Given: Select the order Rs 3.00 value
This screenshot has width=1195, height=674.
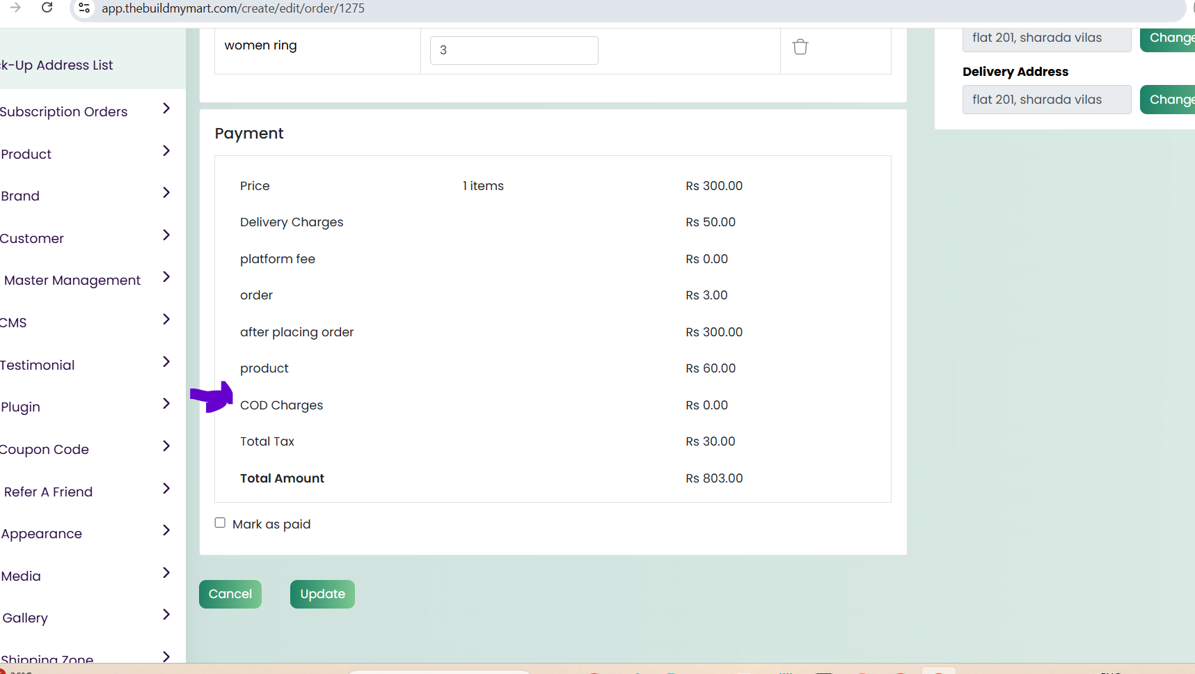Looking at the screenshot, I should click(706, 295).
